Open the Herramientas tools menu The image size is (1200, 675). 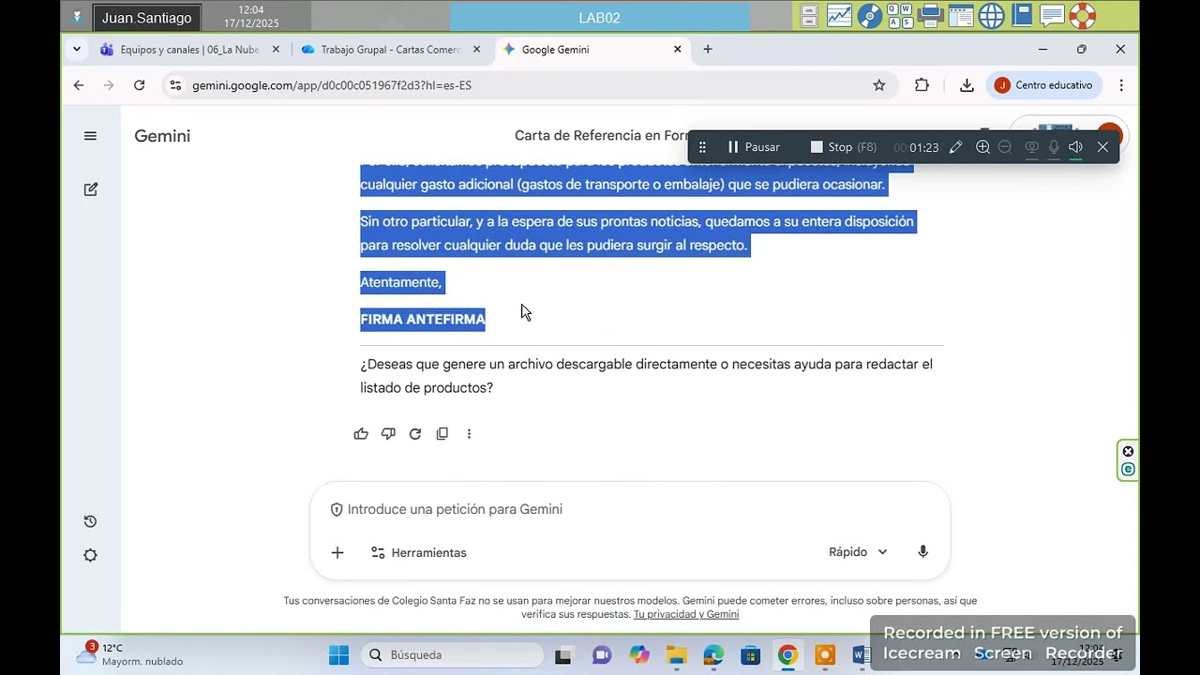click(x=418, y=553)
